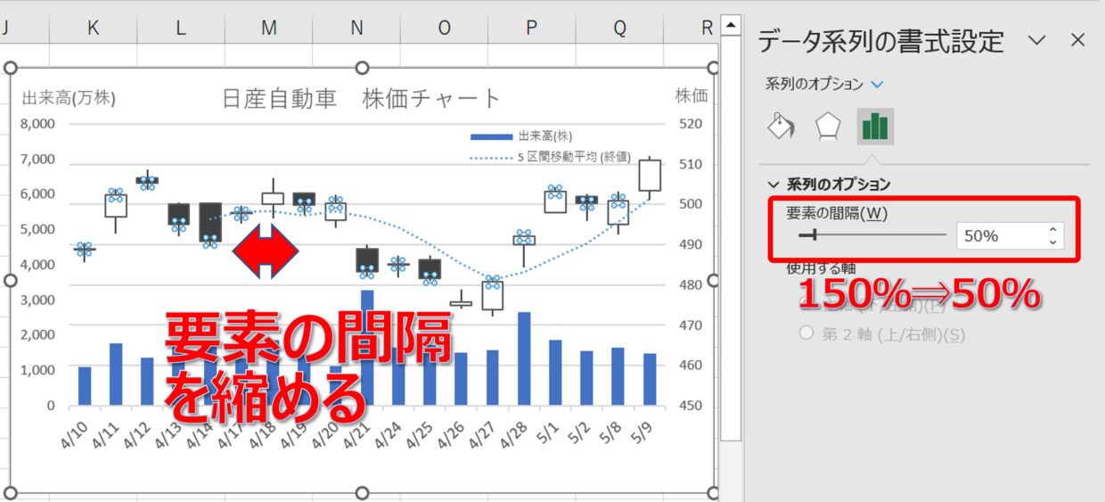Click the 5 区間移動平均 (終値) legend entry
The image size is (1105, 502).
pyautogui.click(x=550, y=159)
